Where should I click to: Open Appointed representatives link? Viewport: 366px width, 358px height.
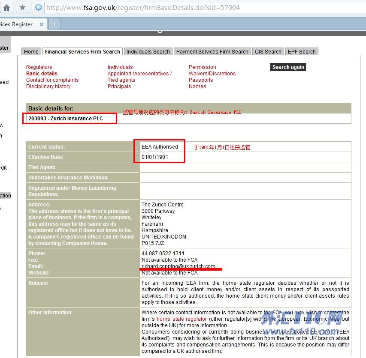click(x=139, y=74)
